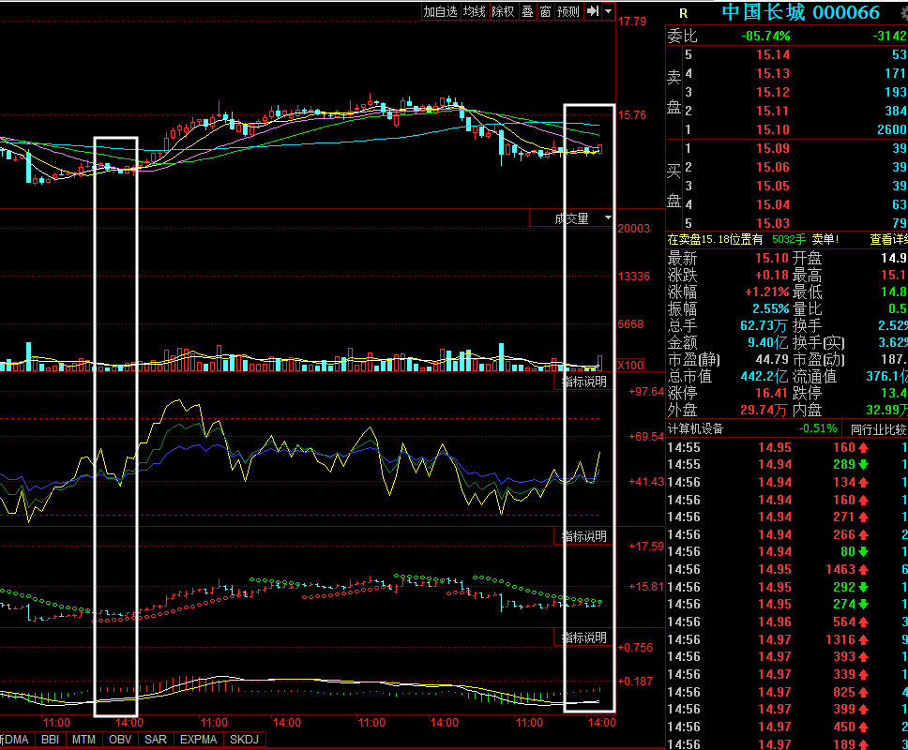This screenshot has height=750, width=908.
Task: Select the SKDJ indicator tab
Action: point(245,740)
